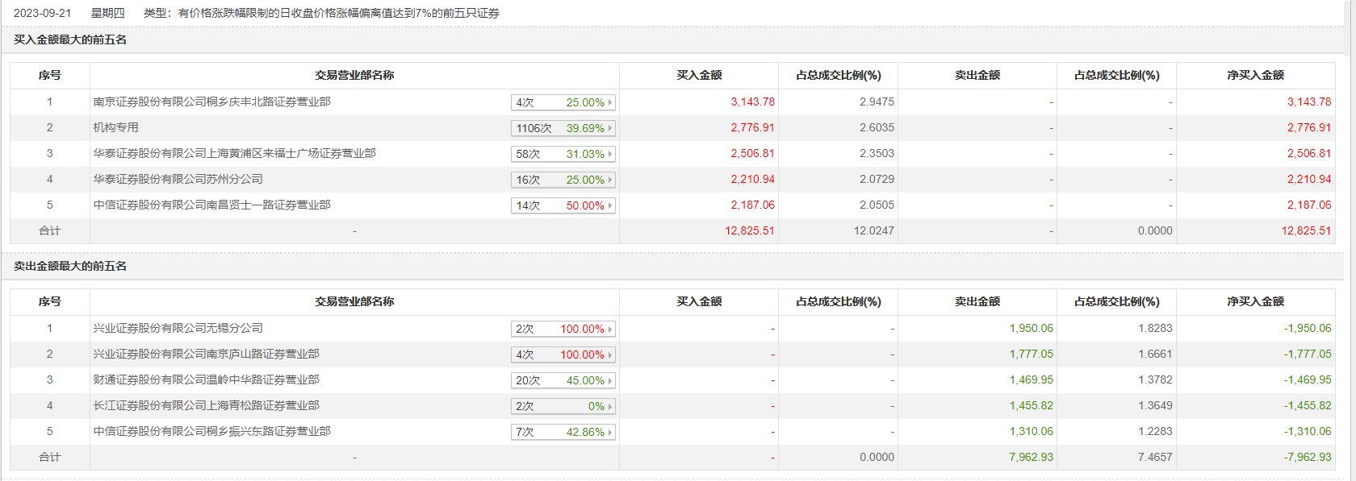Open 兴业证券南京庐山路证券营业部 link
The width and height of the screenshot is (1356, 481).
point(206,354)
